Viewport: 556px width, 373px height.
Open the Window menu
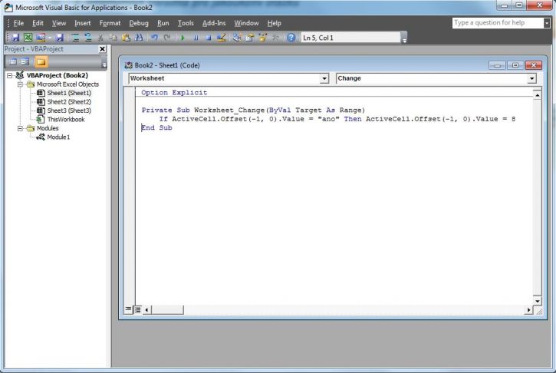click(x=246, y=23)
